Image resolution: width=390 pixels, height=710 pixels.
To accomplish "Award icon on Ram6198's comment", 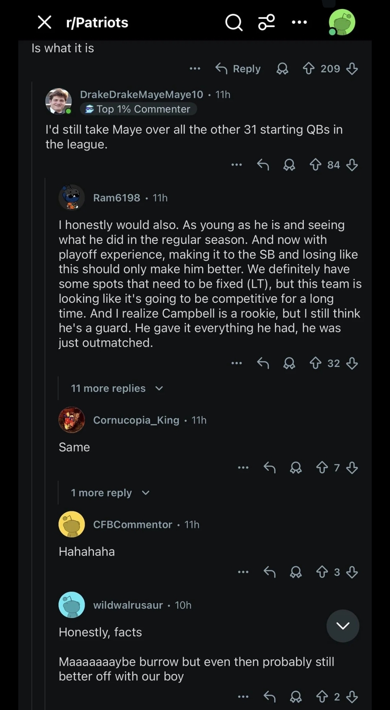I will [x=289, y=363].
